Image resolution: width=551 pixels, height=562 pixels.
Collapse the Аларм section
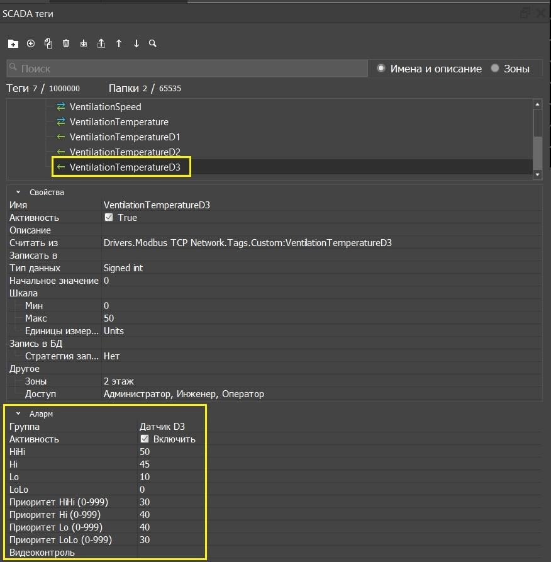(18, 413)
